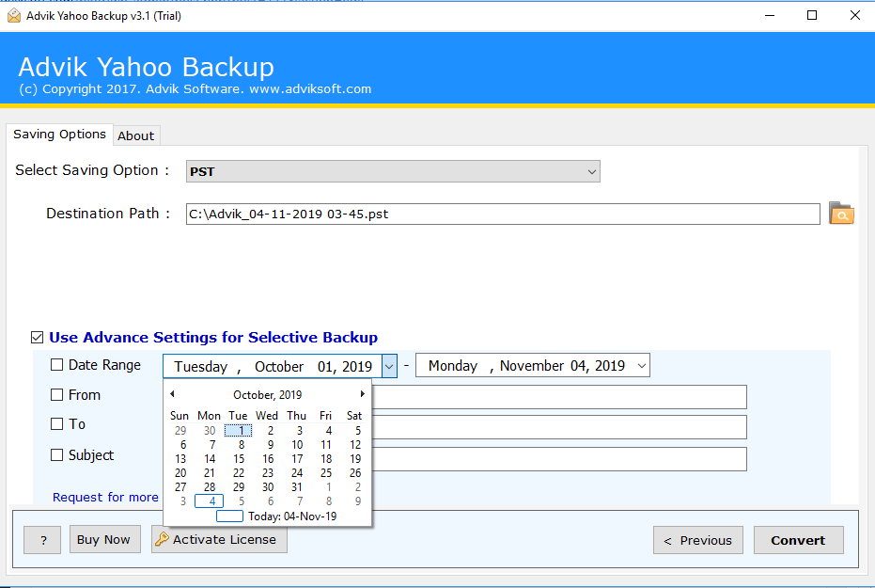Pick October 23 in the calendar

(268, 473)
